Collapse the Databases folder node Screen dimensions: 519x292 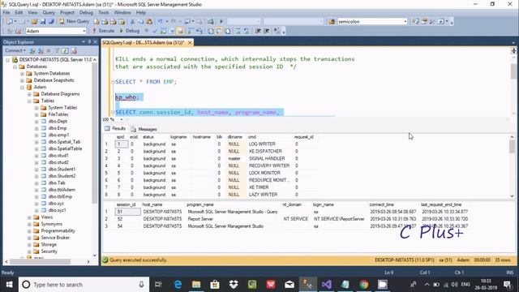click(x=15, y=67)
